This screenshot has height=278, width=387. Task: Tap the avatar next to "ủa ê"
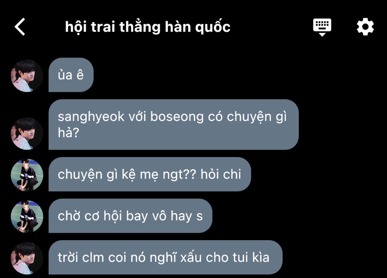tap(27, 76)
